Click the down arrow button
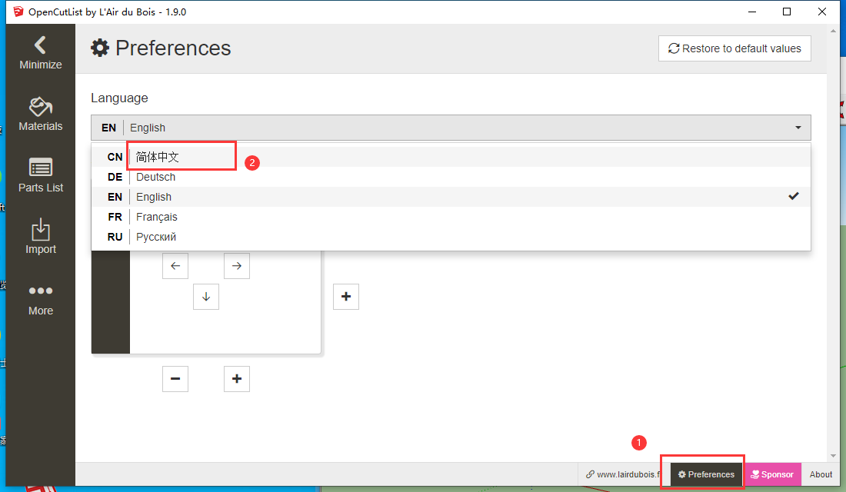The height and width of the screenshot is (492, 846). point(206,297)
